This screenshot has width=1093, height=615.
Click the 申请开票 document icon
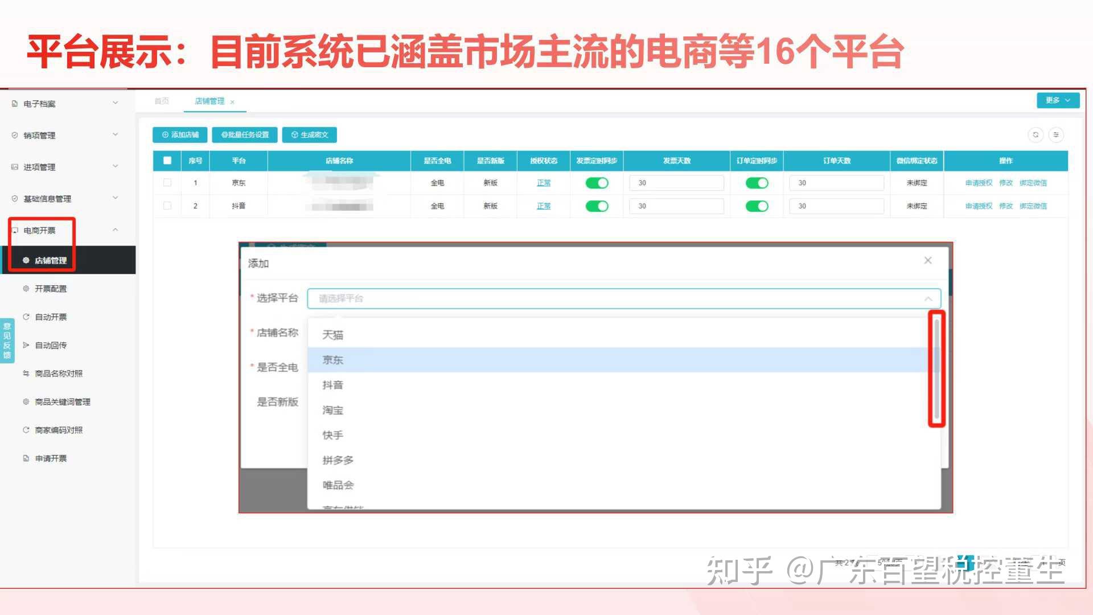click(x=26, y=458)
